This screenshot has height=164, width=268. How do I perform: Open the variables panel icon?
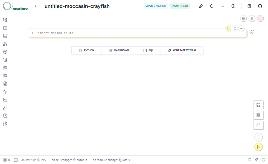pos(5,28)
